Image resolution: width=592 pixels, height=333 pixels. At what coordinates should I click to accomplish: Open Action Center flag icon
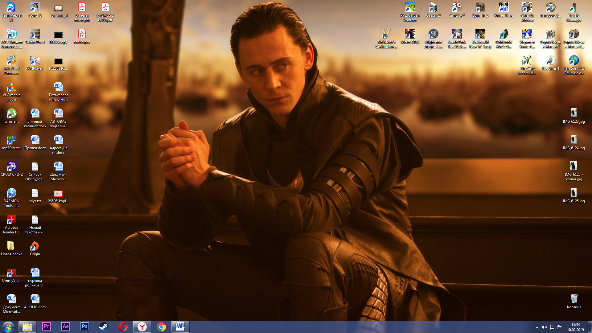pyautogui.click(x=559, y=327)
